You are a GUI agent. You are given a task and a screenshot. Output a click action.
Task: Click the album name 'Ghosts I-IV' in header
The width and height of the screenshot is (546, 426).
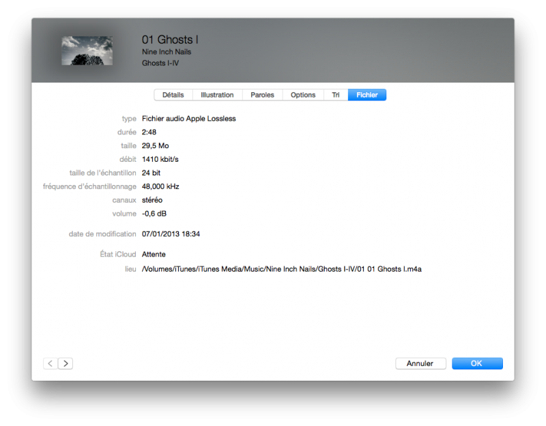tap(160, 63)
